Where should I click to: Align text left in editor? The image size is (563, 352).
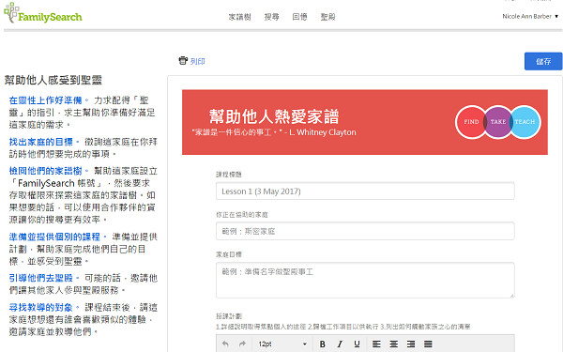(376, 344)
